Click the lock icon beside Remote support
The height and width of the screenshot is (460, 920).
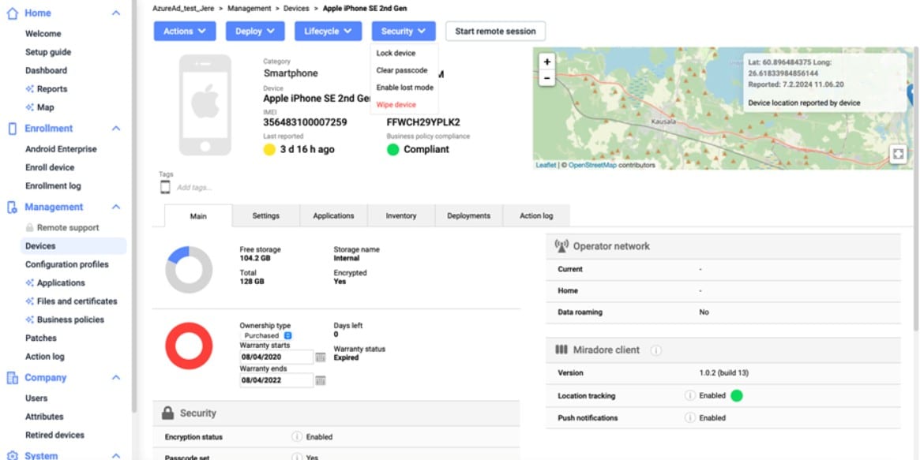(x=29, y=227)
